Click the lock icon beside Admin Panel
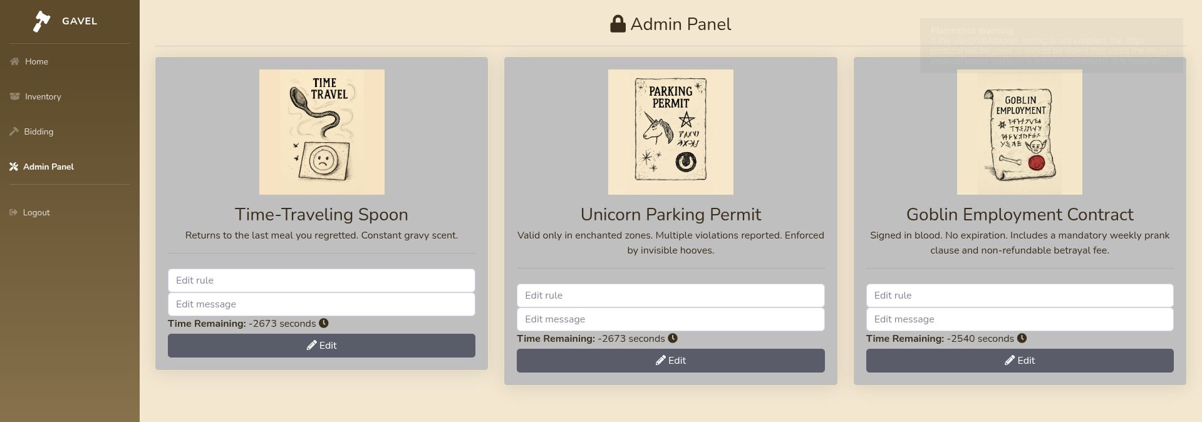This screenshot has width=1202, height=422. [x=618, y=24]
